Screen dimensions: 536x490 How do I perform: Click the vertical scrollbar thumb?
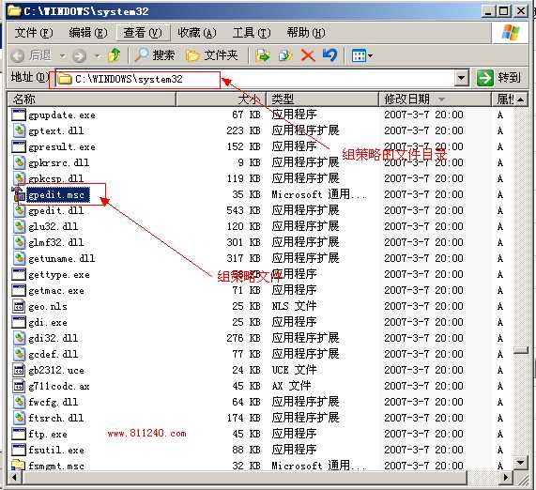tap(521, 350)
